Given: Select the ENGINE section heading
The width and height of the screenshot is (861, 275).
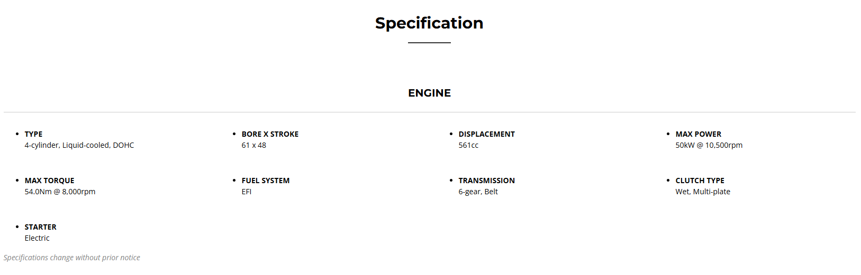Looking at the screenshot, I should pos(429,93).
